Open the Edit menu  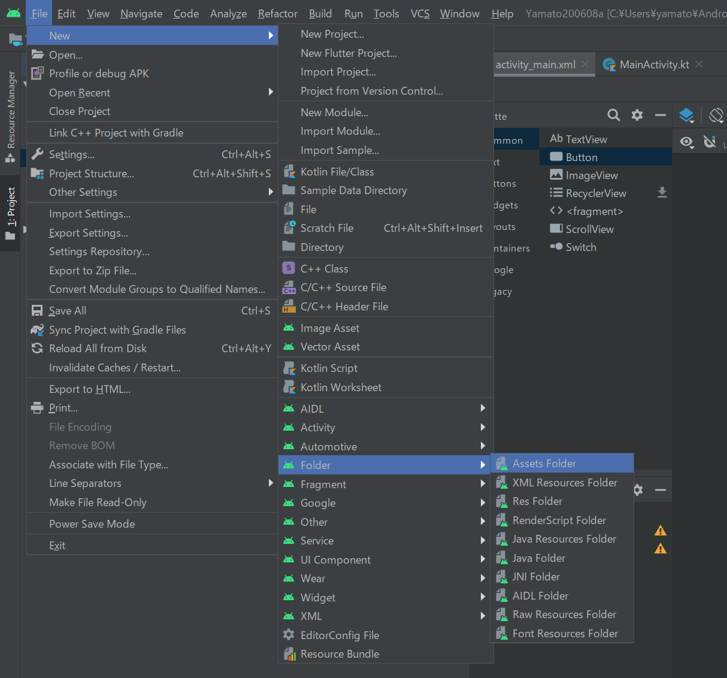point(66,14)
